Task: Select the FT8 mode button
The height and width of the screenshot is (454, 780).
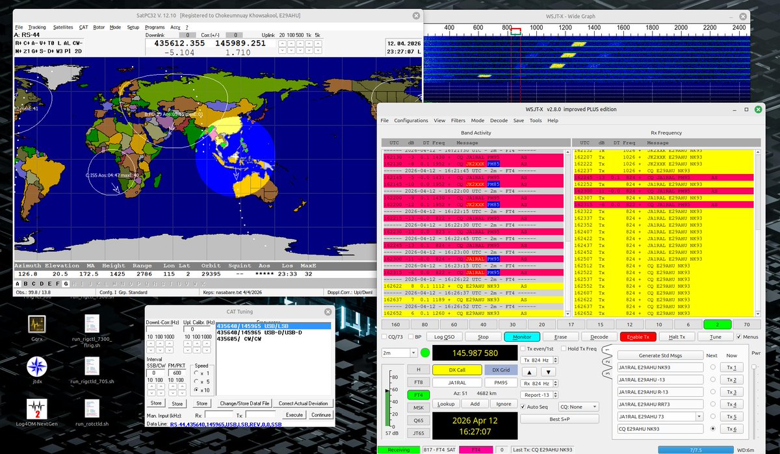Action: point(418,382)
